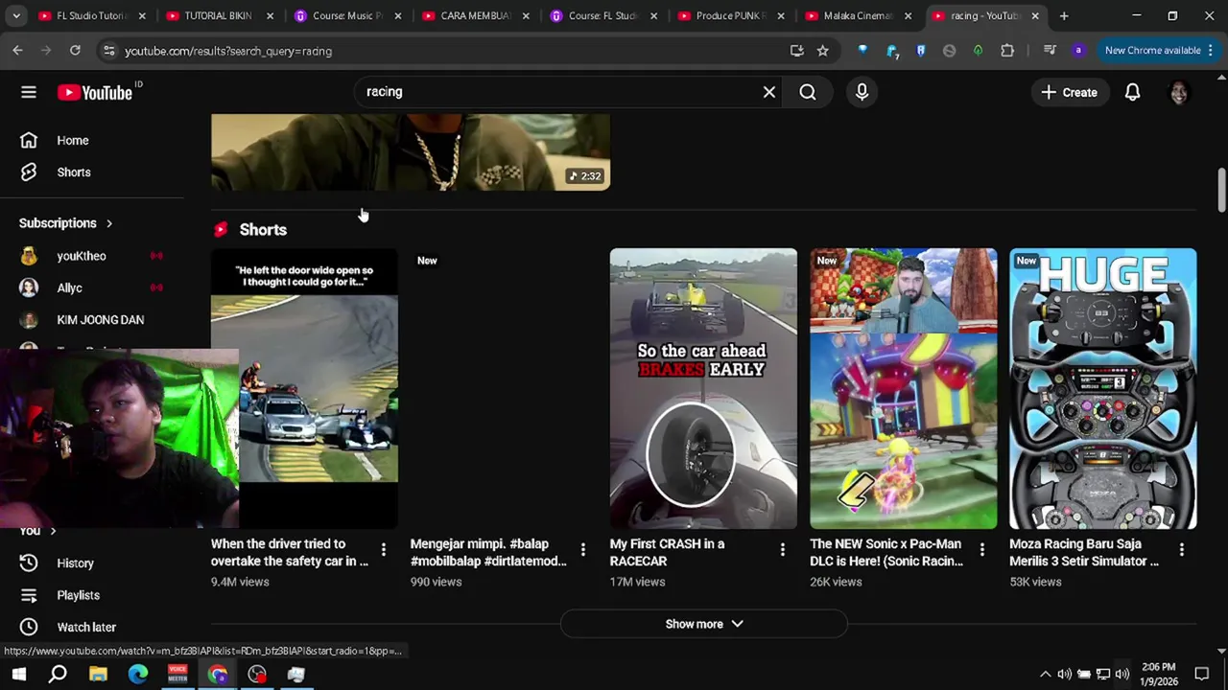Screen dimensions: 1228x690
Task: Click the page vertical scrollbar thumb
Action: (x=1221, y=192)
